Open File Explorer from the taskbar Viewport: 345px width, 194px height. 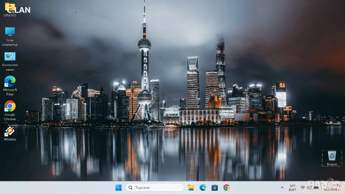pyautogui.click(x=191, y=188)
